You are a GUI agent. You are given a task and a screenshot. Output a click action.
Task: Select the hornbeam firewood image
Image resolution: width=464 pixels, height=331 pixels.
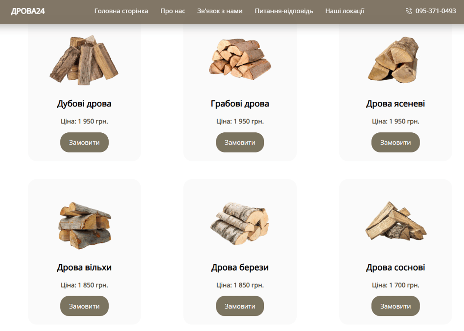pyautogui.click(x=240, y=59)
